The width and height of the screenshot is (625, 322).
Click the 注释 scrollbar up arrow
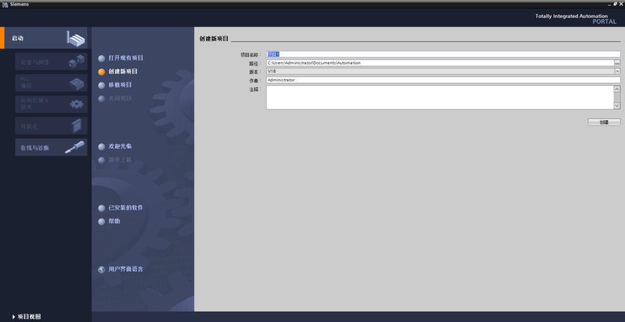point(617,89)
